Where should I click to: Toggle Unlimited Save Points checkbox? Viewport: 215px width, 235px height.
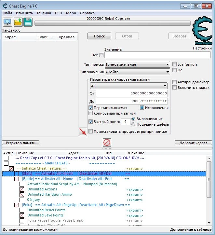[22, 215]
